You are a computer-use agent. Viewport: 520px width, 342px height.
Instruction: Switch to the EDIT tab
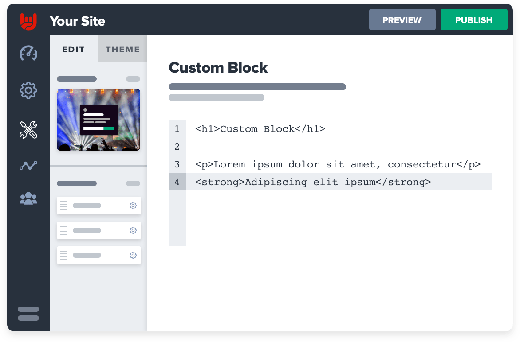[74, 49]
